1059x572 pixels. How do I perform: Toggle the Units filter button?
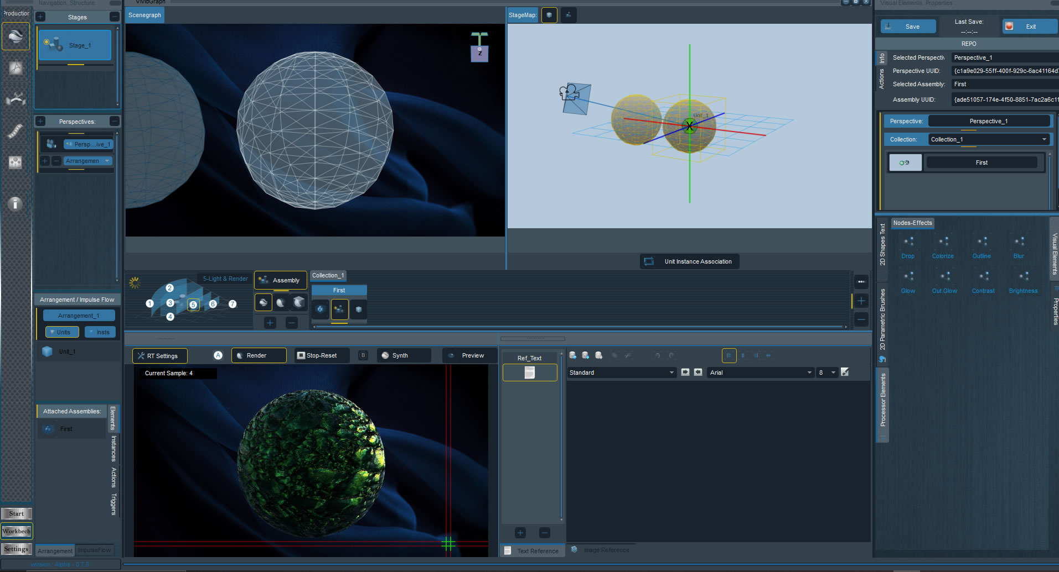(63, 332)
